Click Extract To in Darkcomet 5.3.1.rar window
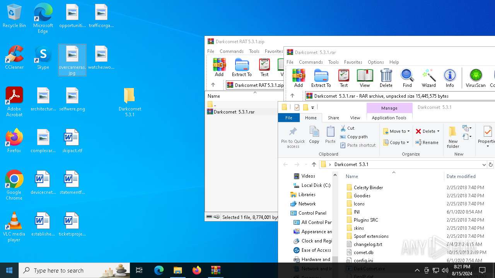Image resolution: width=495 pixels, height=278 pixels. click(x=321, y=78)
